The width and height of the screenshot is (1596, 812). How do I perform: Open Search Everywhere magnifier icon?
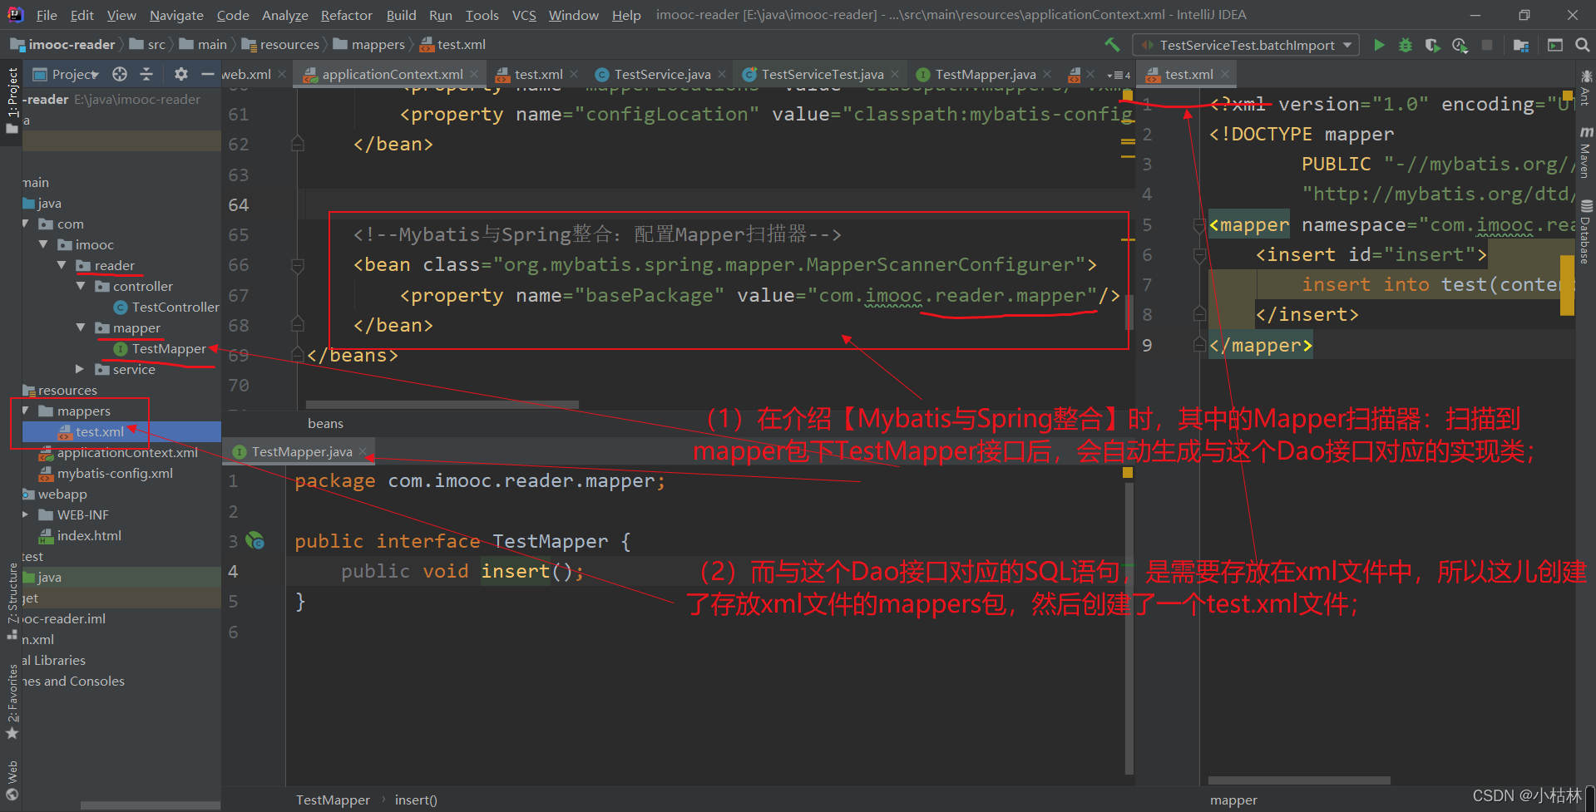[1582, 45]
